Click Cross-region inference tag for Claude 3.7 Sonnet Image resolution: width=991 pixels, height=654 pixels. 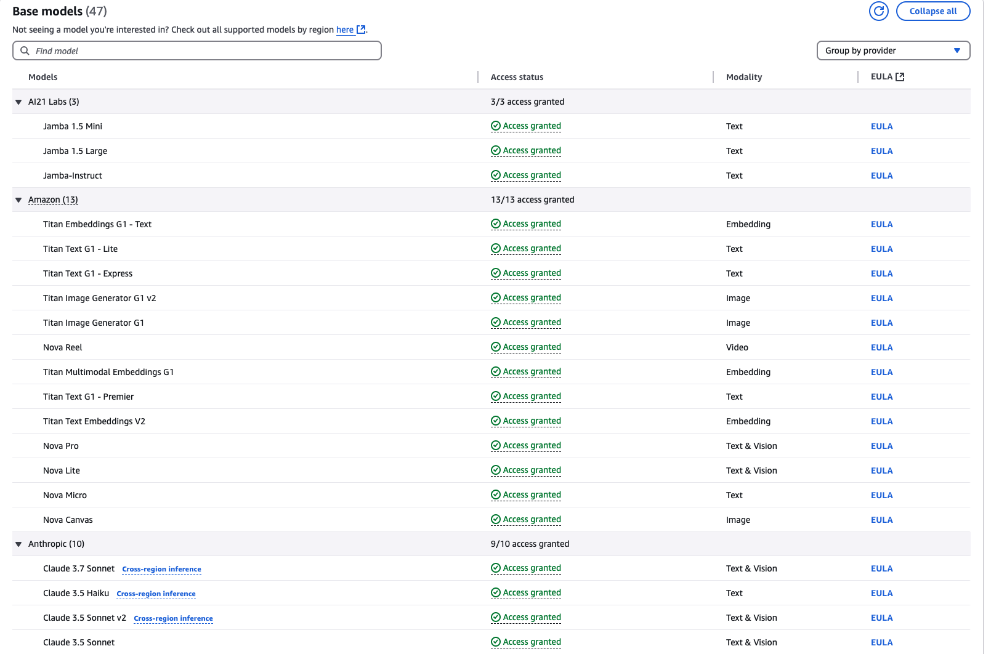(161, 569)
